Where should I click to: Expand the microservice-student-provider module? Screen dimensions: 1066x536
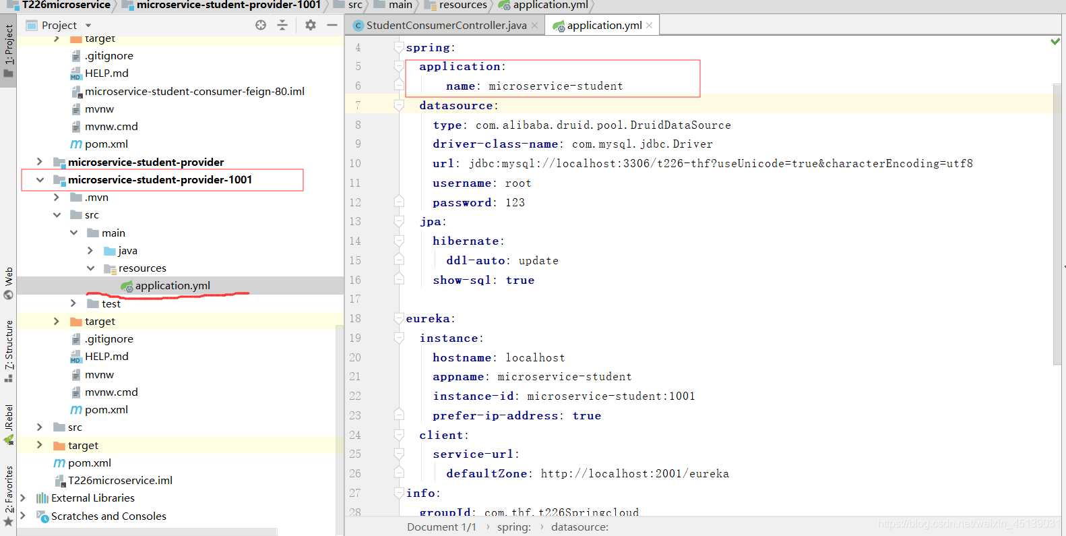(40, 162)
